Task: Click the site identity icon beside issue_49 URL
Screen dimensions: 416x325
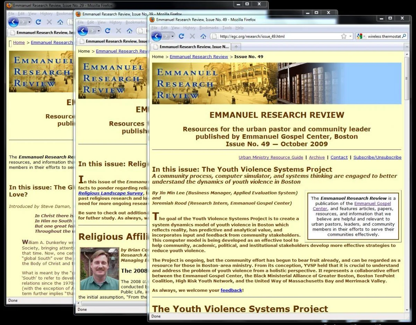Action: pos(214,36)
